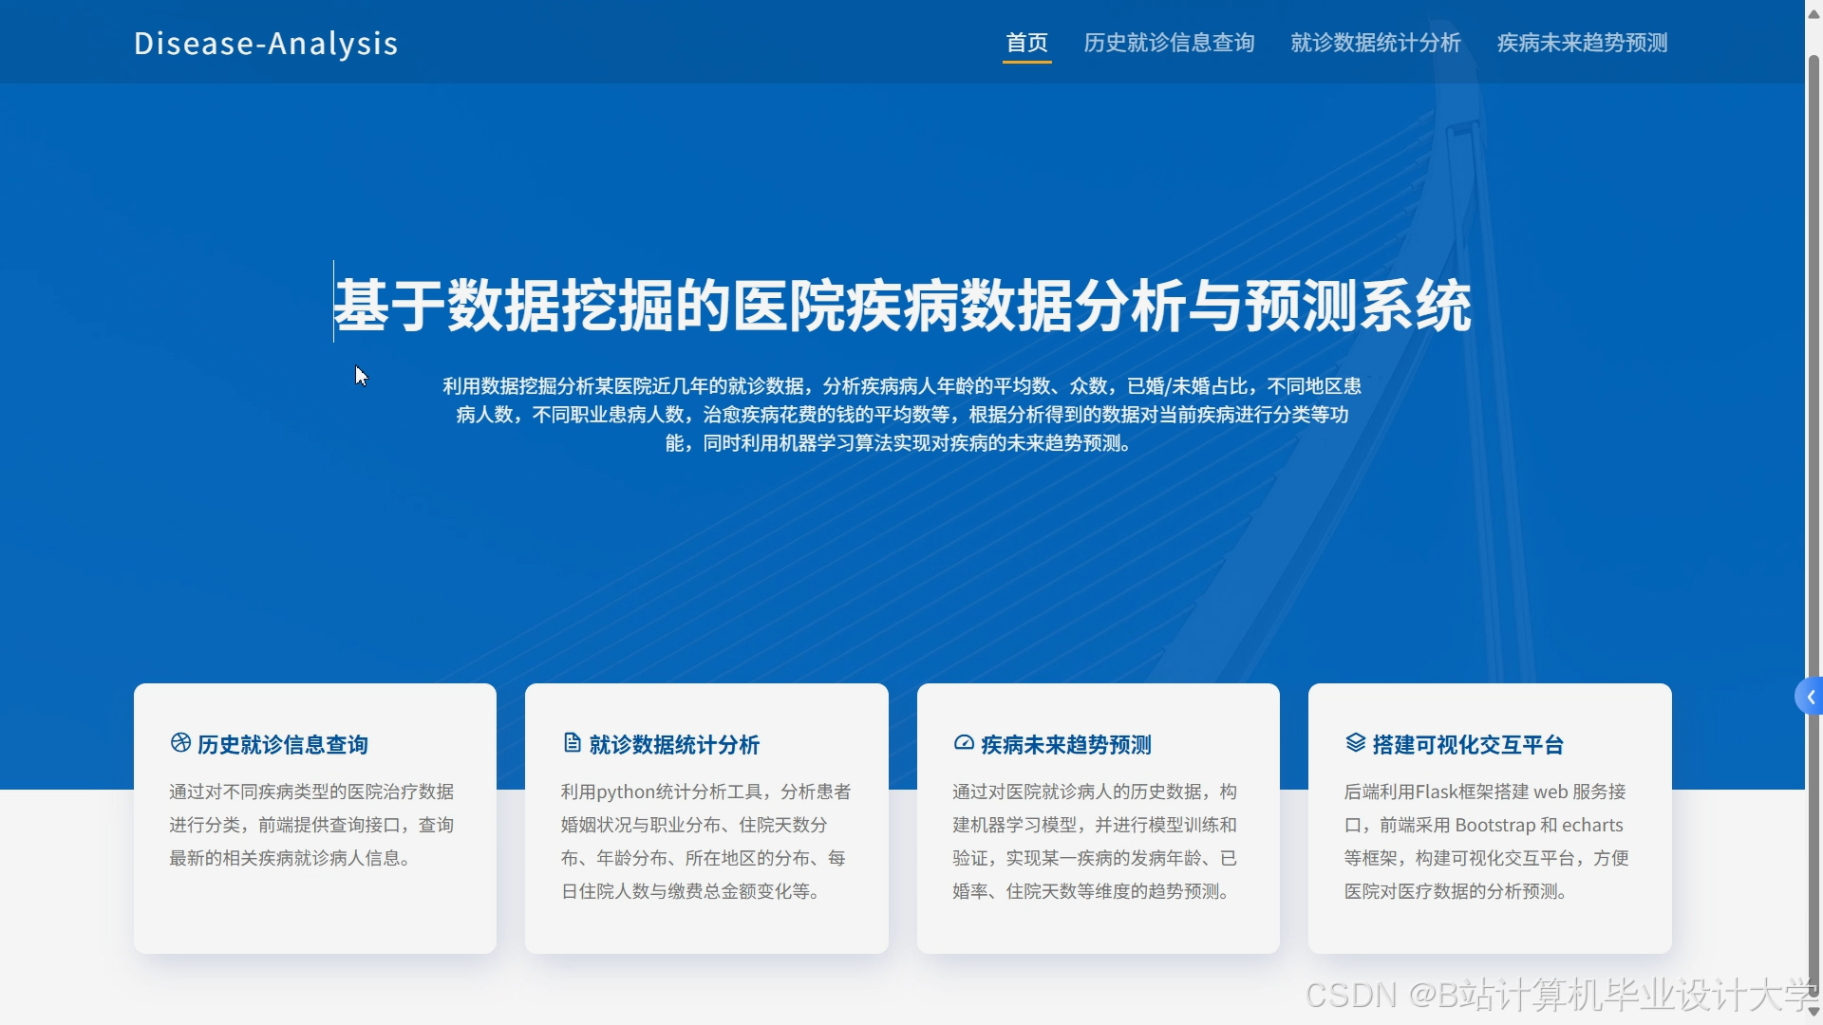1823x1025 pixels.
Task: Switch to the 就诊数据统计分析 tab
Action: tap(1376, 43)
